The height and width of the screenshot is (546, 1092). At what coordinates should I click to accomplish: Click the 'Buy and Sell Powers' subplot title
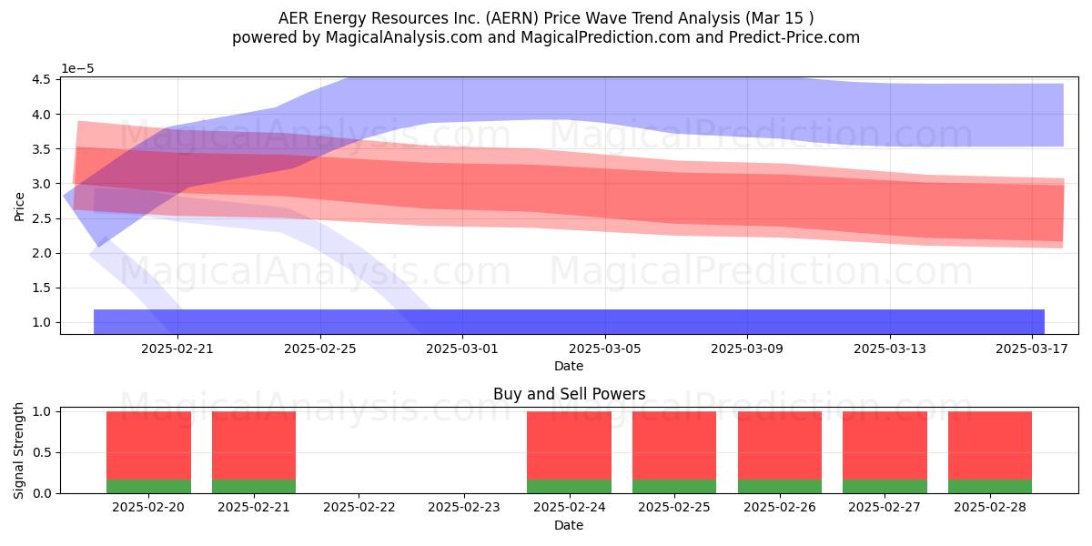point(570,394)
